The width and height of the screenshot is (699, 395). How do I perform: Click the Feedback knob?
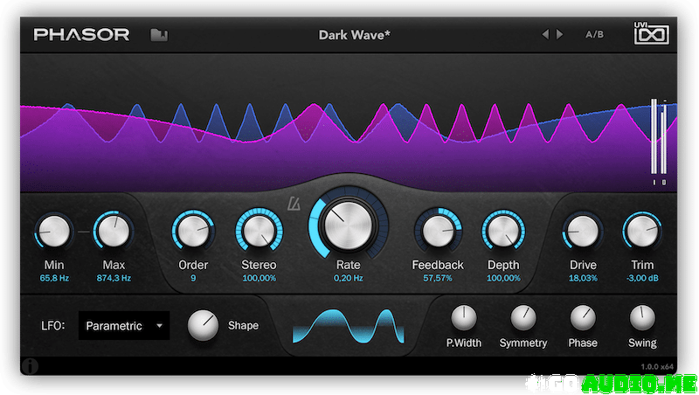(438, 232)
